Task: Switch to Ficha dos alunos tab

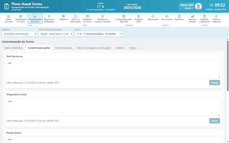Action: [64, 48]
